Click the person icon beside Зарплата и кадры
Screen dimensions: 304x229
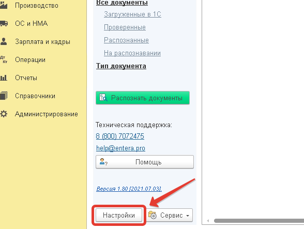click(4, 41)
